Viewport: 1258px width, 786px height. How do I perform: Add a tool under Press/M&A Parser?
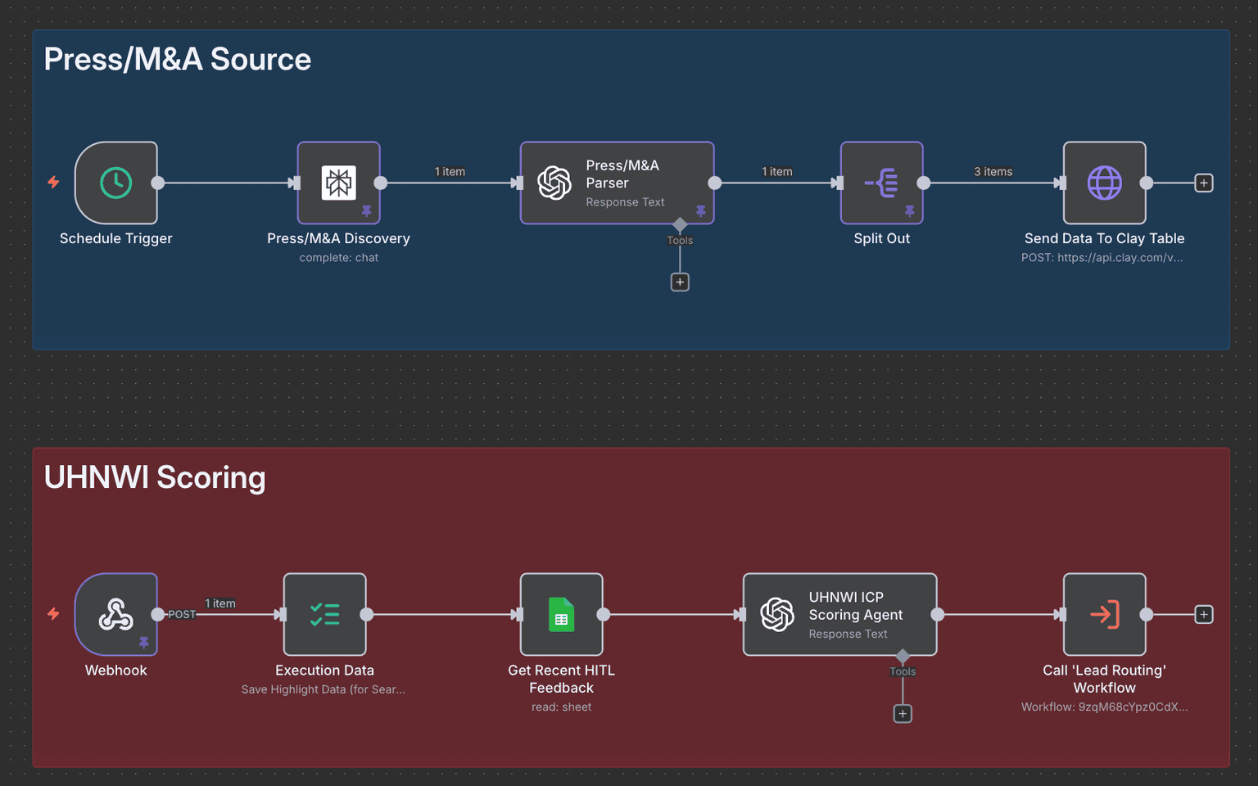[680, 282]
